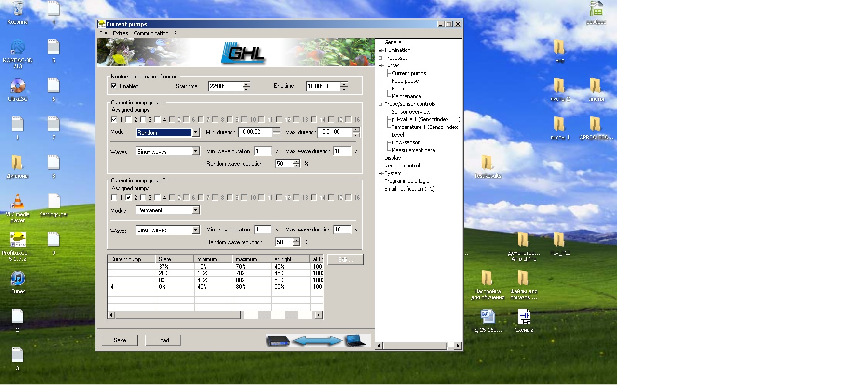Viewport: 841px width, 385px height.
Task: Open group 1 Waves Sinus waves dropdown
Action: coord(168,151)
